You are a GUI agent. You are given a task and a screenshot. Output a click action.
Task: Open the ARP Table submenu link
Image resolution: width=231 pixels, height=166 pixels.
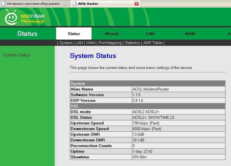[153, 43]
